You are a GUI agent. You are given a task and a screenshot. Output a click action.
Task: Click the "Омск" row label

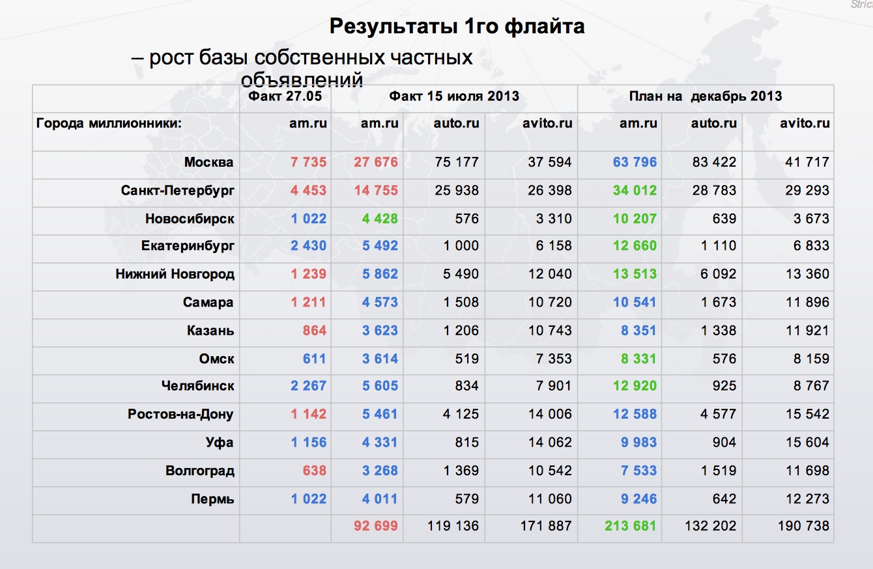217,359
